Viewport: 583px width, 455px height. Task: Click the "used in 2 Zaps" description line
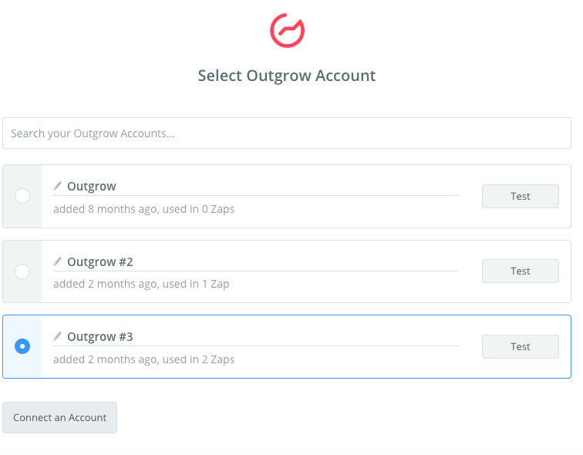click(143, 359)
